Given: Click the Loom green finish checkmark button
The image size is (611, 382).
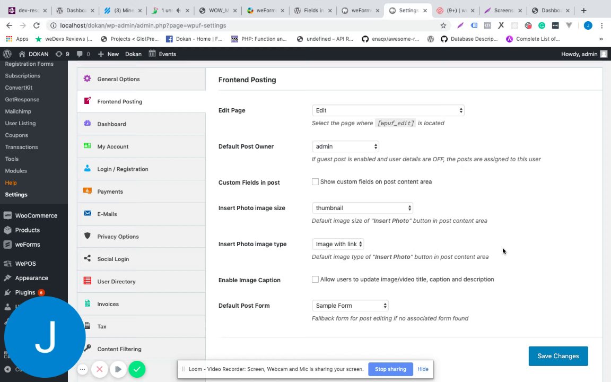Looking at the screenshot, I should [x=137, y=369].
